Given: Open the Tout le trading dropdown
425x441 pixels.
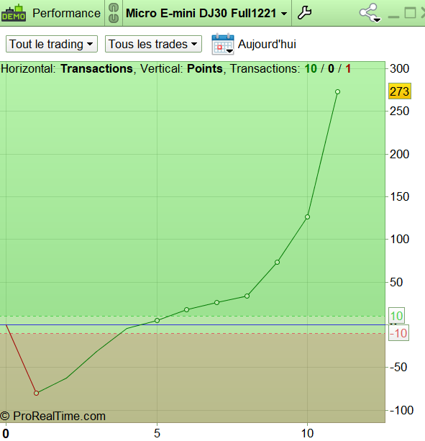Looking at the screenshot, I should (x=52, y=44).
